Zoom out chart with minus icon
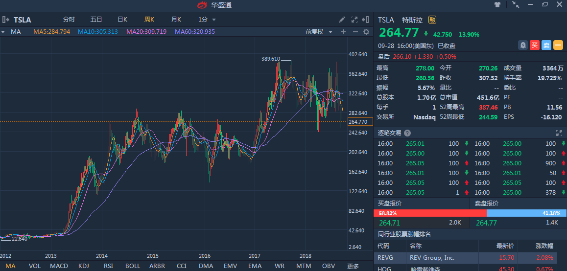567x271 pixels. point(354,32)
